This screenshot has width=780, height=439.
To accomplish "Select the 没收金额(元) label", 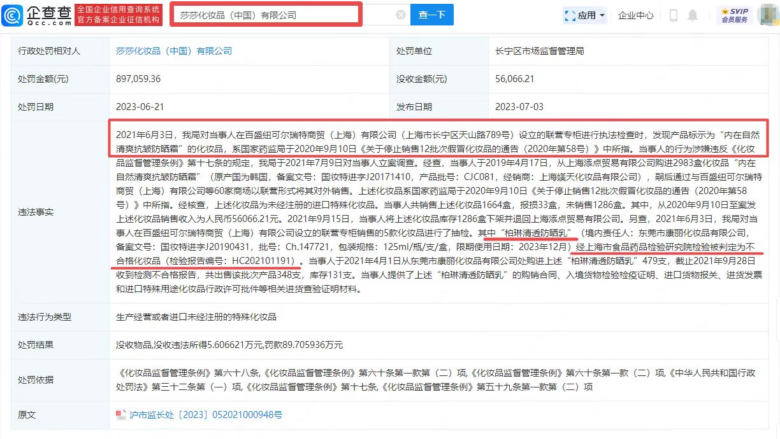I will 422,79.
